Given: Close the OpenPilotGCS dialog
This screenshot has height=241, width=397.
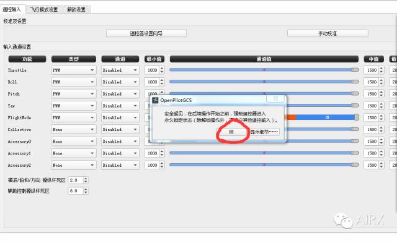Looking at the screenshot, I should [275, 99].
